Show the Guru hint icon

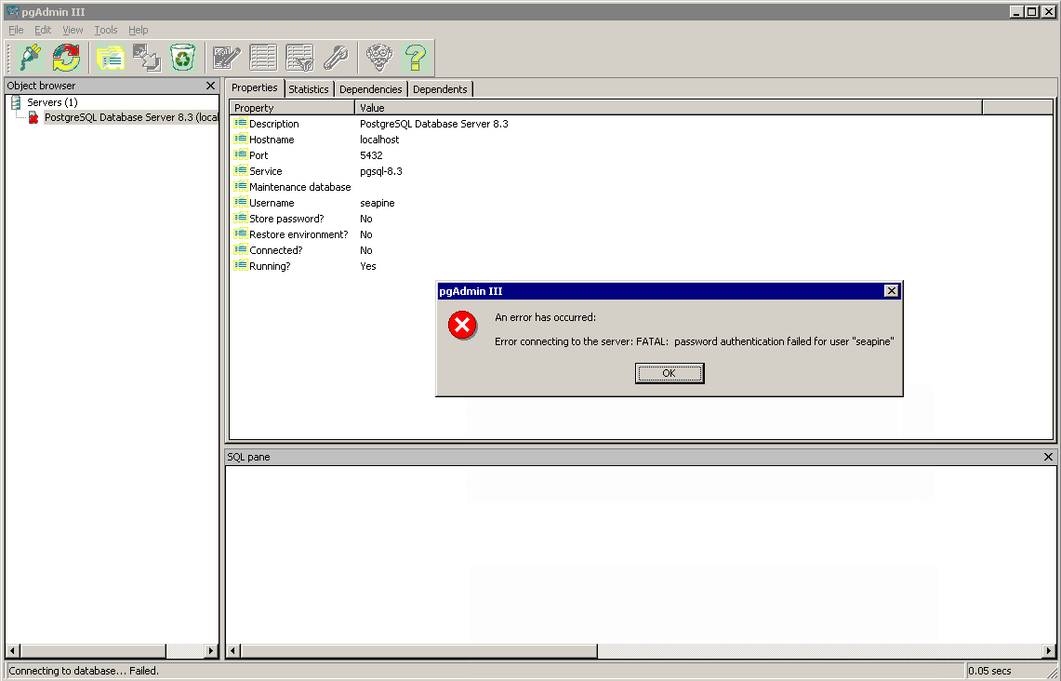point(378,58)
